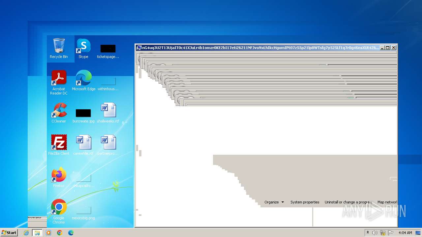The height and width of the screenshot is (237, 422).
Task: Open Windows Media Player taskbar icon
Action: coord(48,233)
